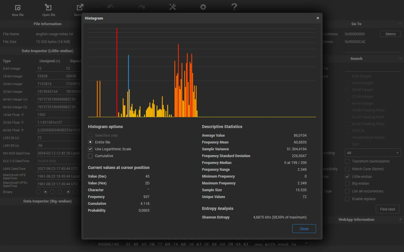Click the Close button in Histogram dialog

click(304, 229)
